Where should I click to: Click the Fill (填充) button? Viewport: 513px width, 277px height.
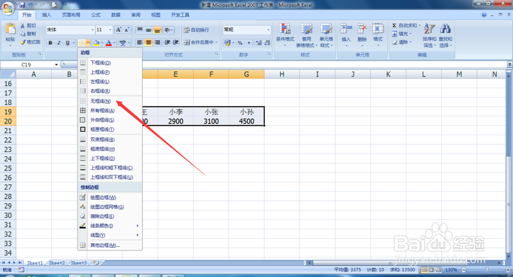[402, 34]
